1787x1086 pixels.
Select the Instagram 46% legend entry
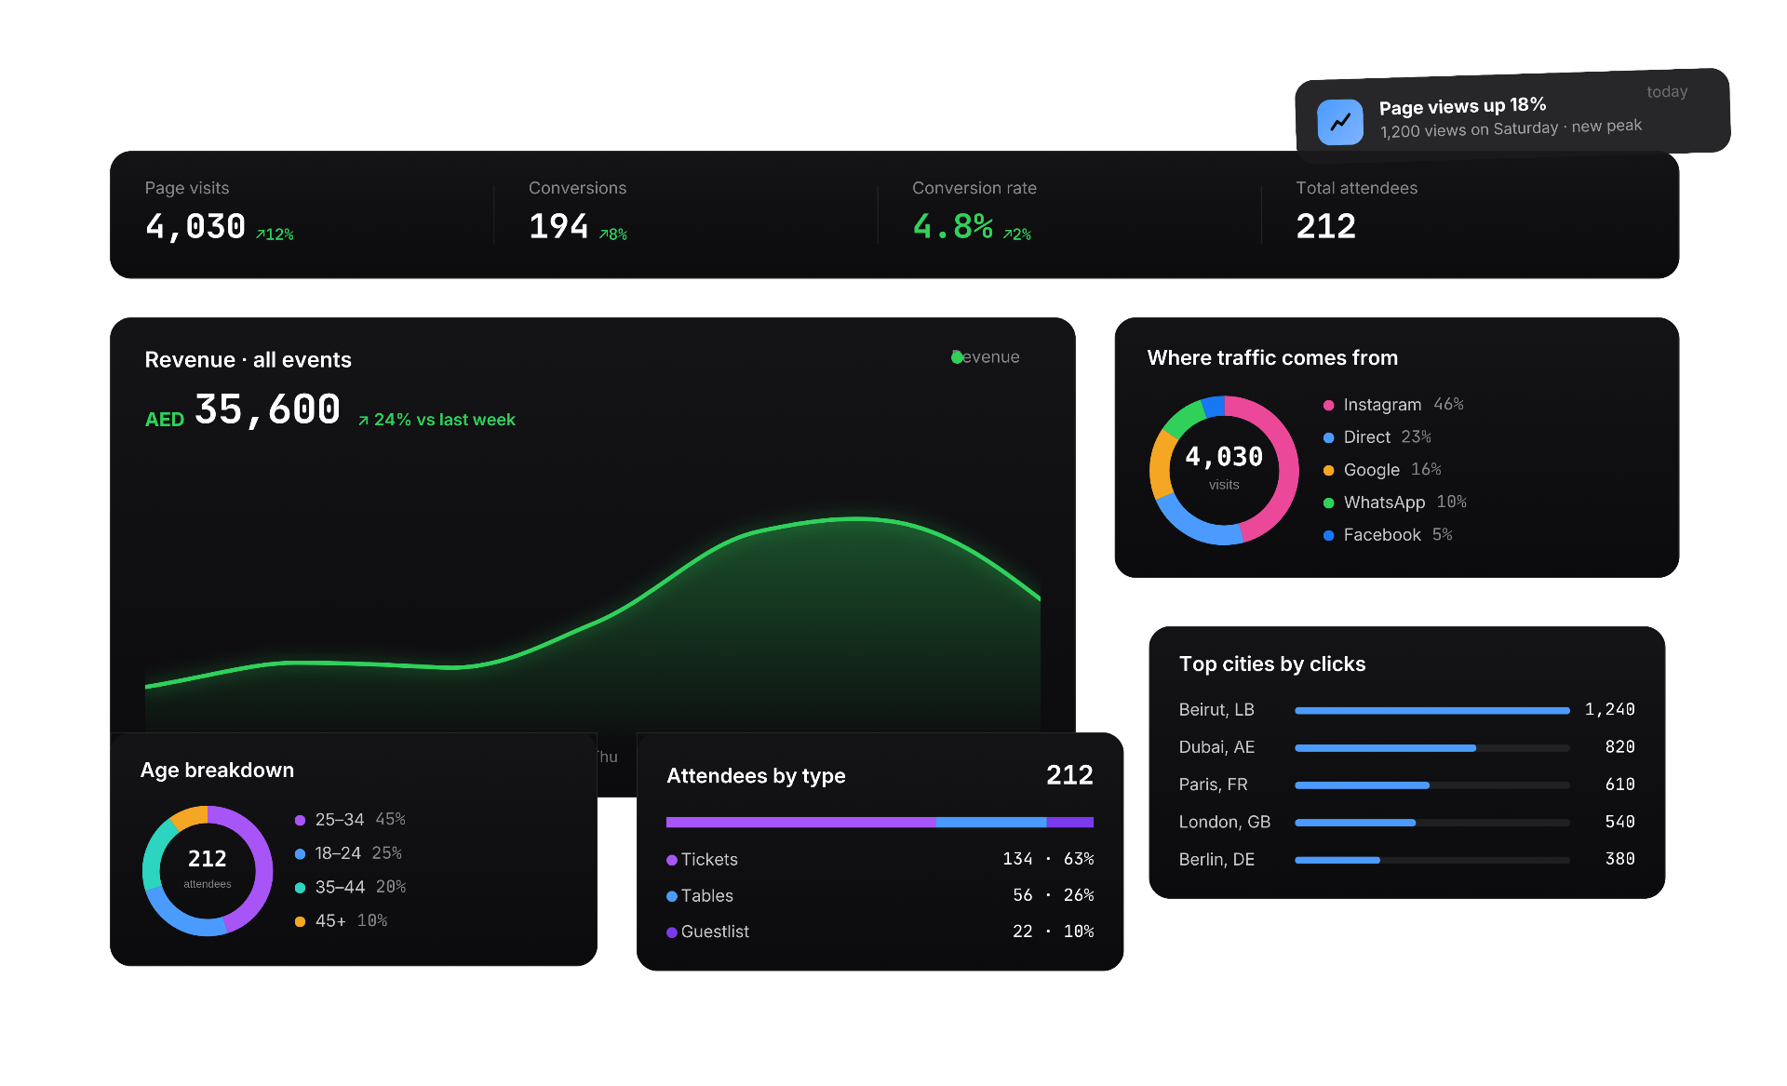(x=1393, y=405)
